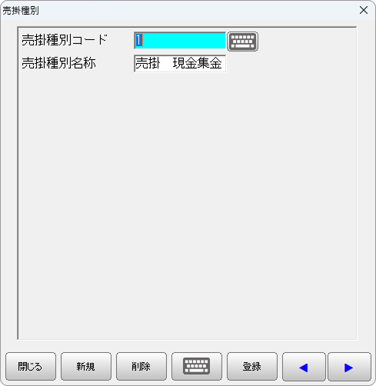Delete the record with 削除 button
Image resolution: width=376 pixels, height=386 pixels.
tap(141, 366)
